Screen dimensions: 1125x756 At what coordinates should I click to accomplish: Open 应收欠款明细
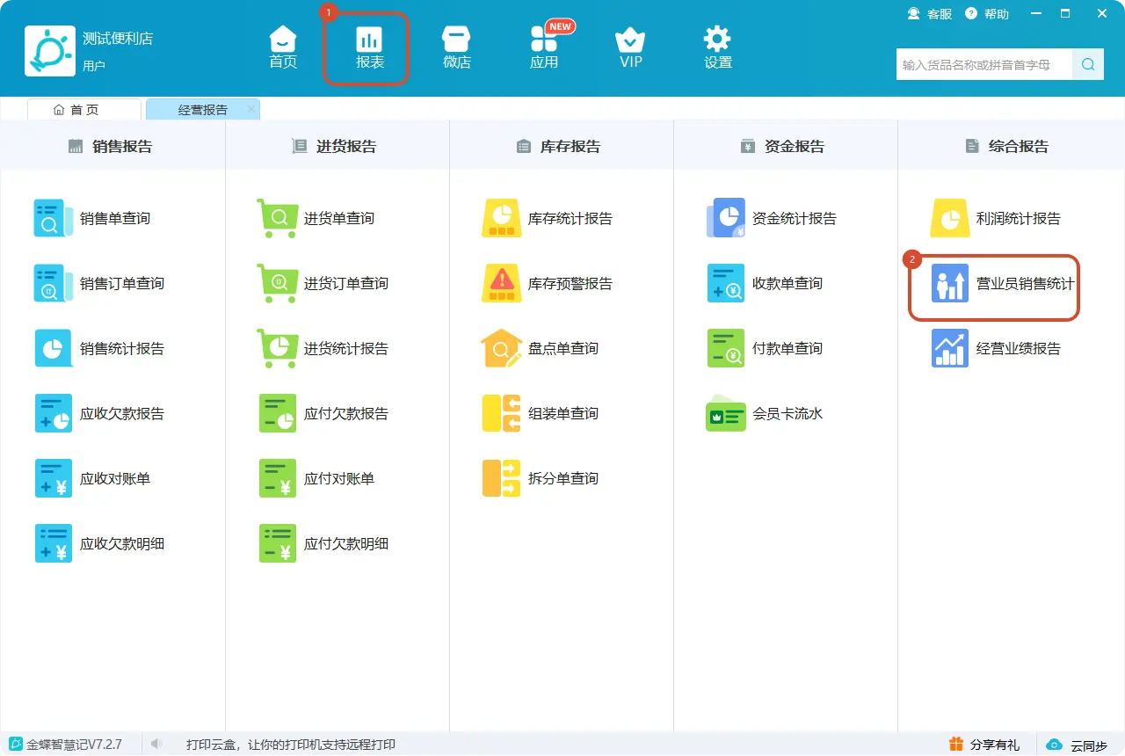click(x=99, y=543)
